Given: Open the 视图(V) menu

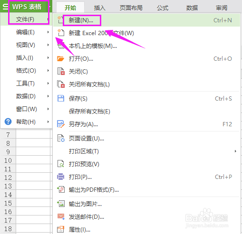Looking at the screenshot, I should (26, 45).
